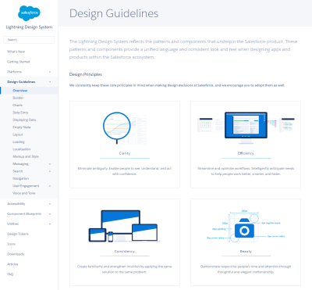The image size is (312, 290).
Task: Open the Messaging guidelines
Action: point(20,164)
